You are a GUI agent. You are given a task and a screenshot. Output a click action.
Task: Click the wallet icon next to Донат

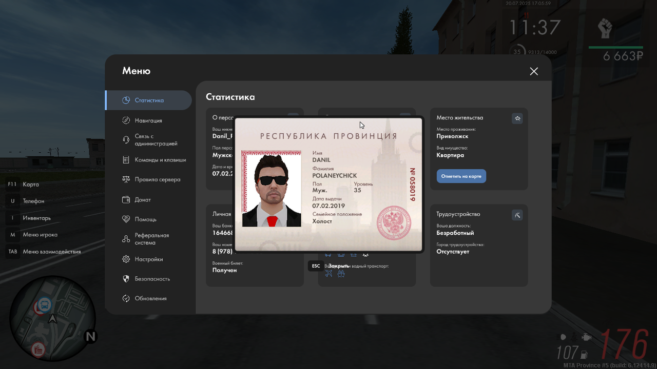[x=126, y=199]
